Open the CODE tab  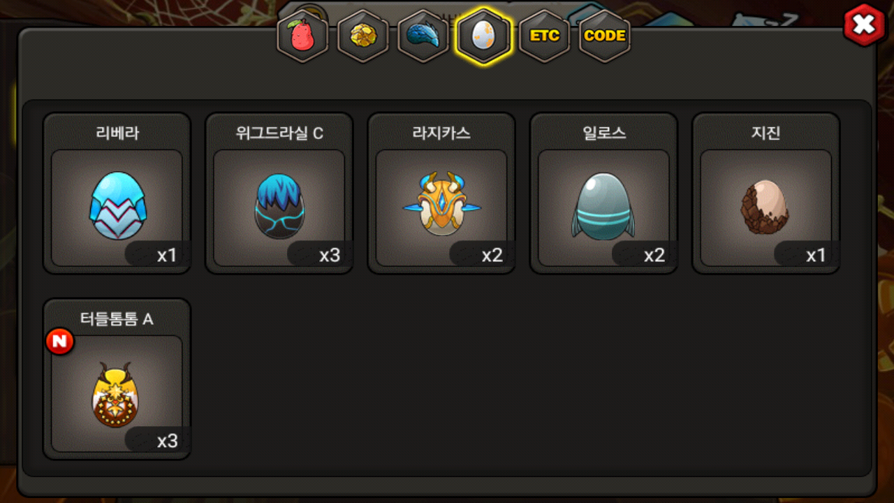click(604, 36)
